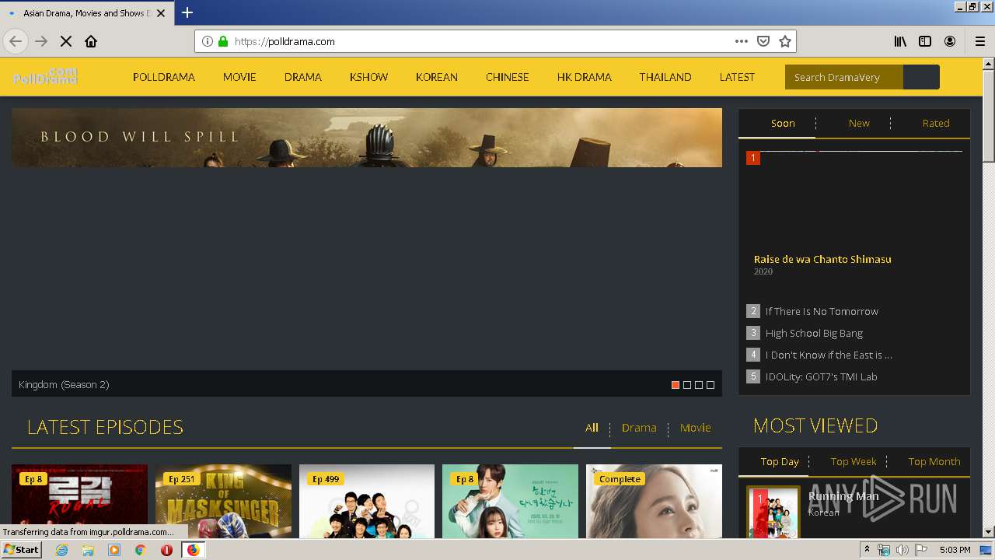Stop loading the page with the X button

point(66,41)
